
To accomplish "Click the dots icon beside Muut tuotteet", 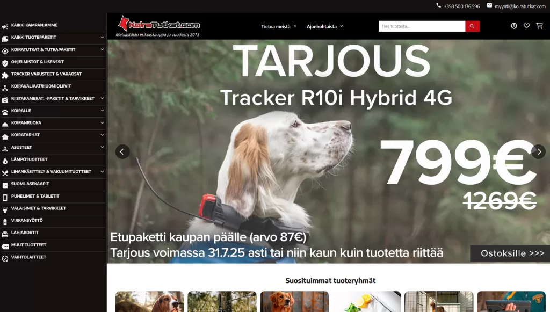I will click(5, 247).
